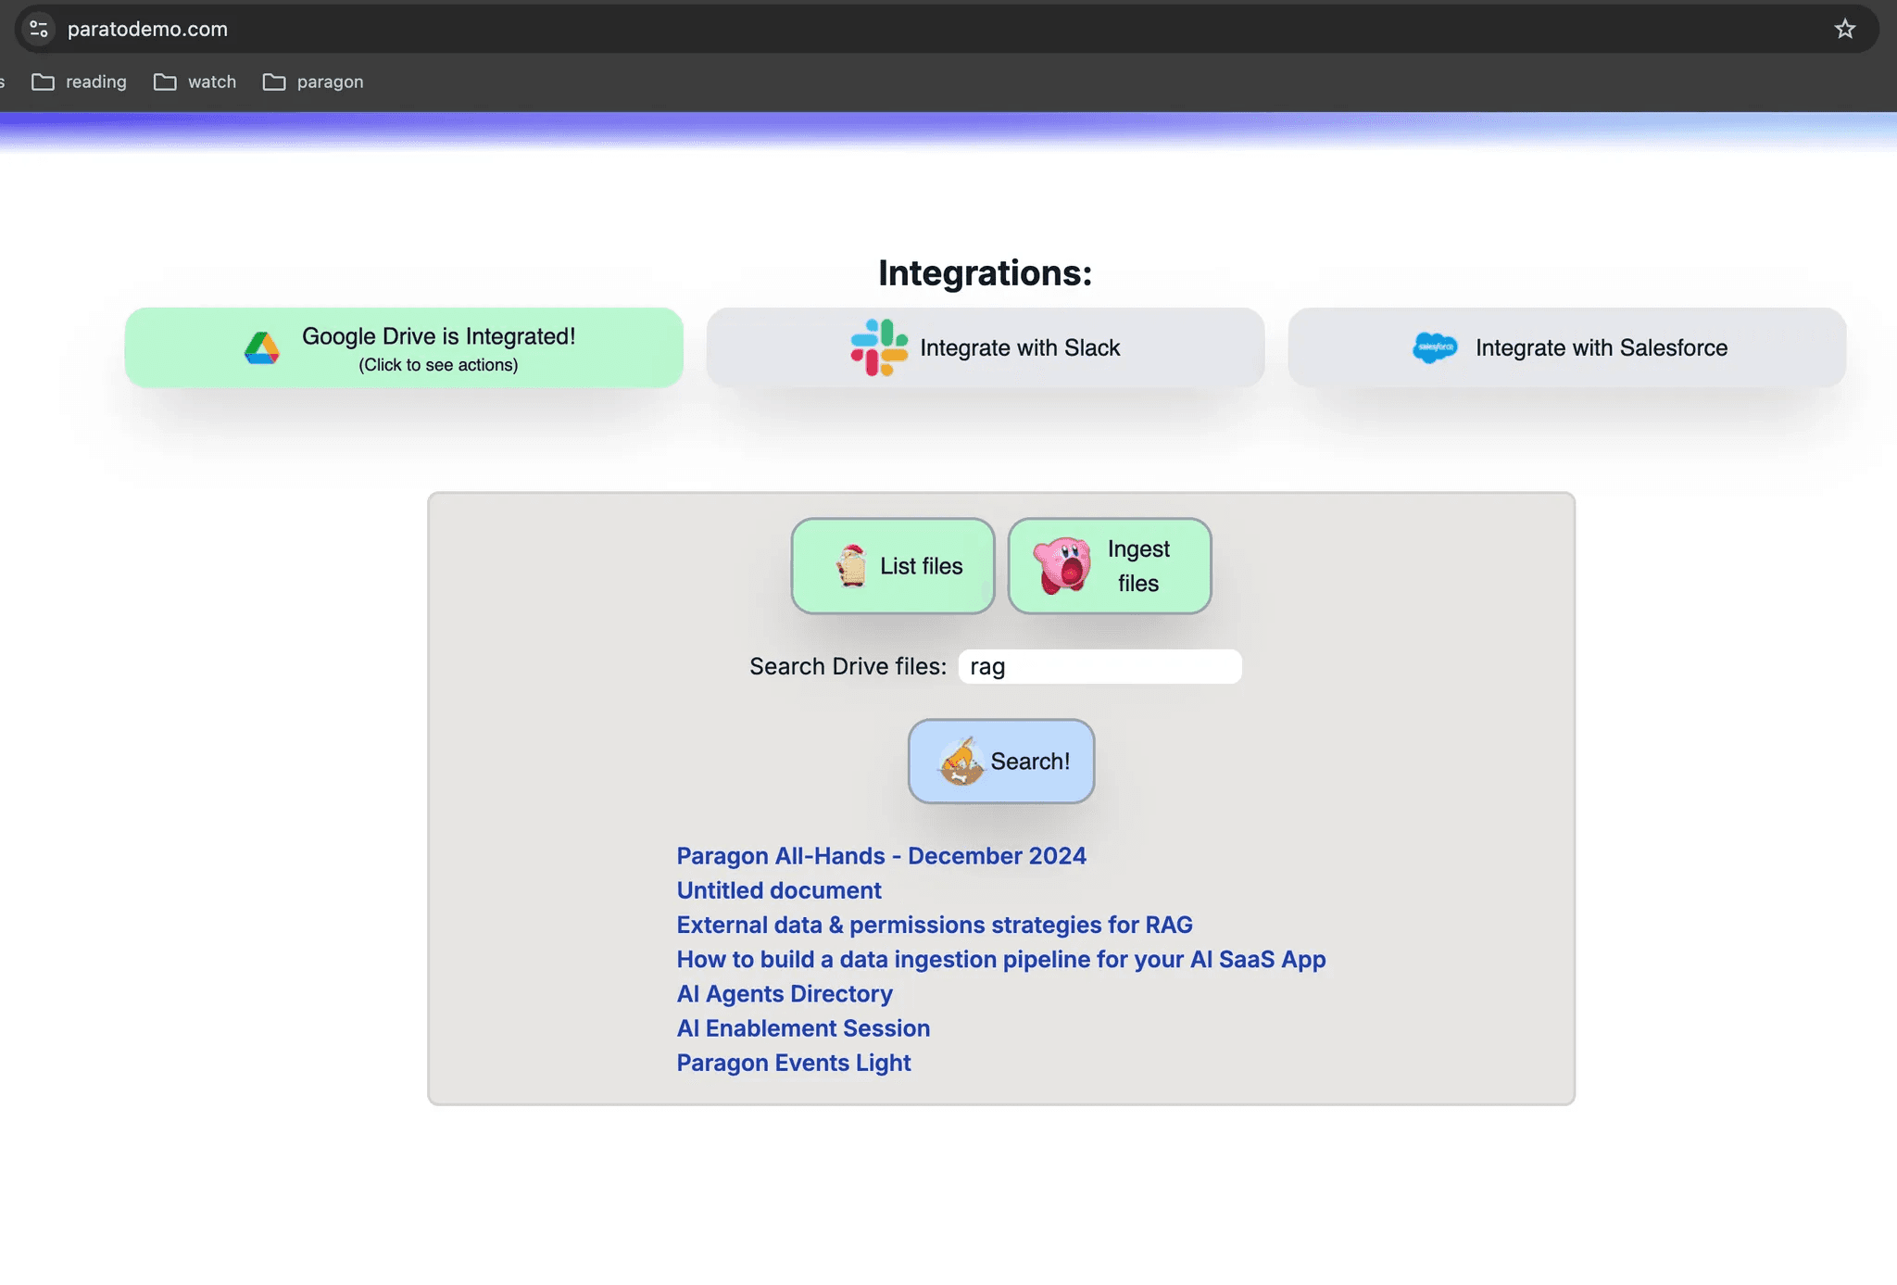The image size is (1897, 1285).
Task: Open External data & permissions strategies link
Action: coord(934,925)
